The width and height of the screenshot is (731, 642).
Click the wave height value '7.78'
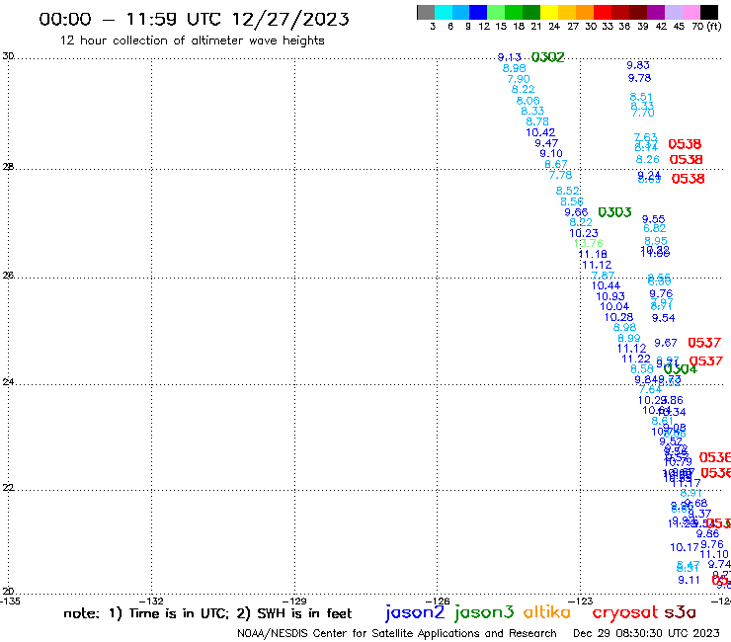tap(560, 175)
